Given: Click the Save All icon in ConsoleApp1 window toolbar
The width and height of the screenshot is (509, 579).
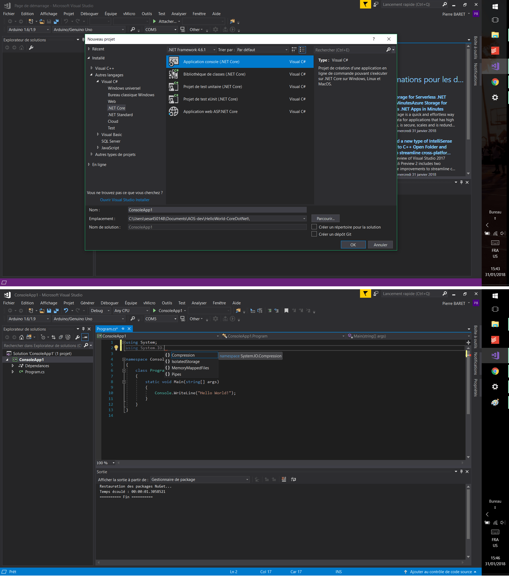Looking at the screenshot, I should [56, 311].
